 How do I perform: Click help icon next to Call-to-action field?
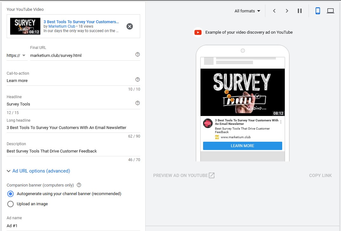pyautogui.click(x=138, y=79)
